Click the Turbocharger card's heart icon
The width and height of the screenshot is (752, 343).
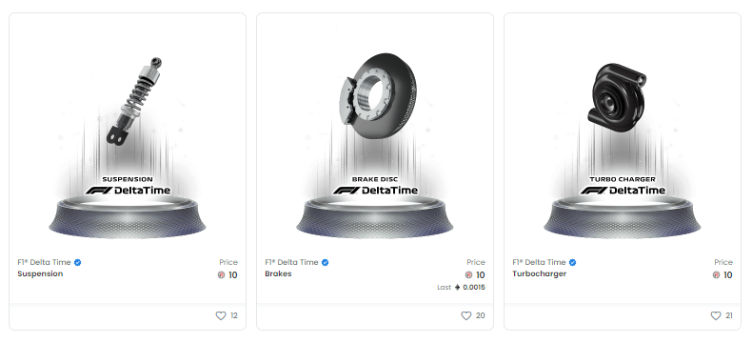coord(716,315)
